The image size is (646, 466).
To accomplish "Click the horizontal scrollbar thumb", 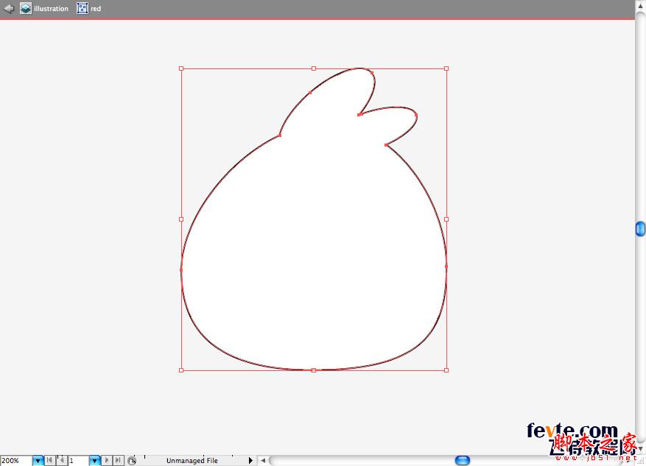I will point(463,460).
